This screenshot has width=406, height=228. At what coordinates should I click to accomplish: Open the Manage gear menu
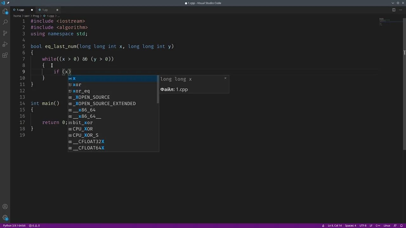pos(5,218)
